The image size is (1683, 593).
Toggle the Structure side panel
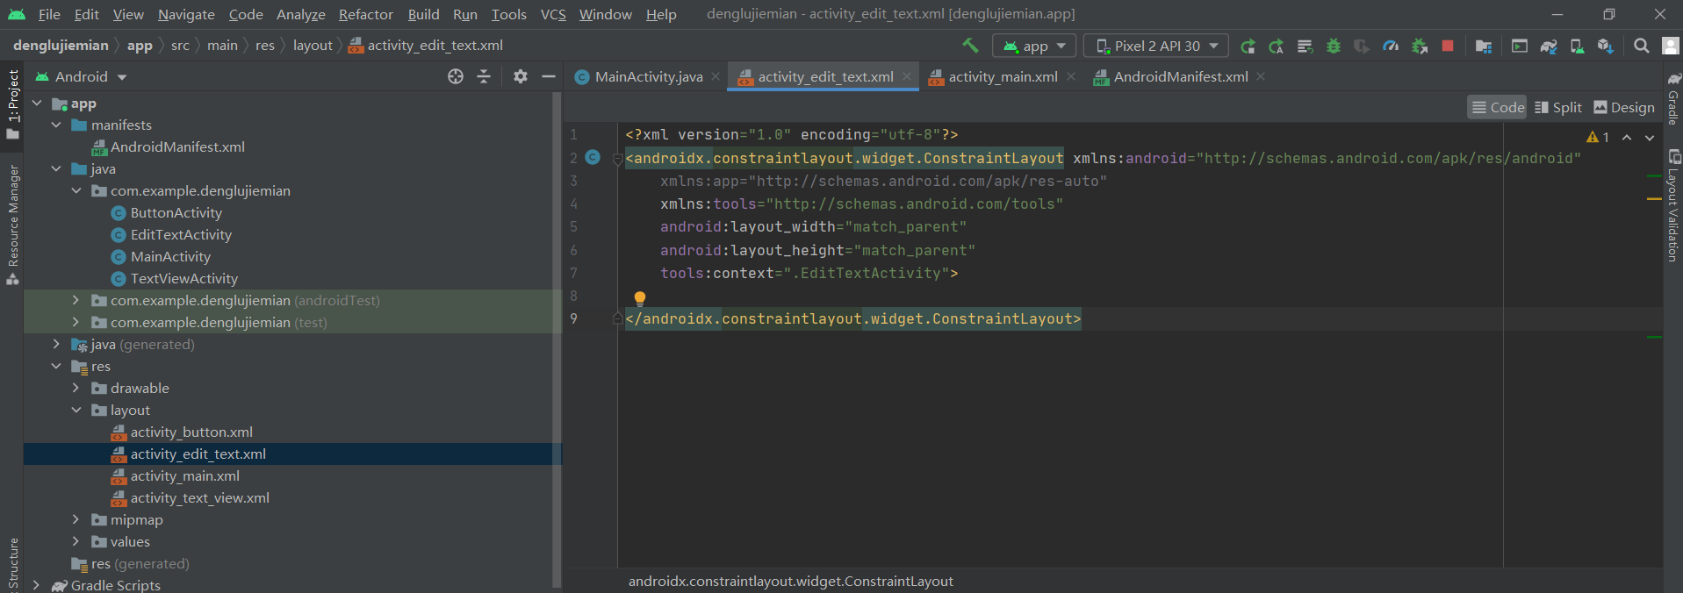(13, 564)
